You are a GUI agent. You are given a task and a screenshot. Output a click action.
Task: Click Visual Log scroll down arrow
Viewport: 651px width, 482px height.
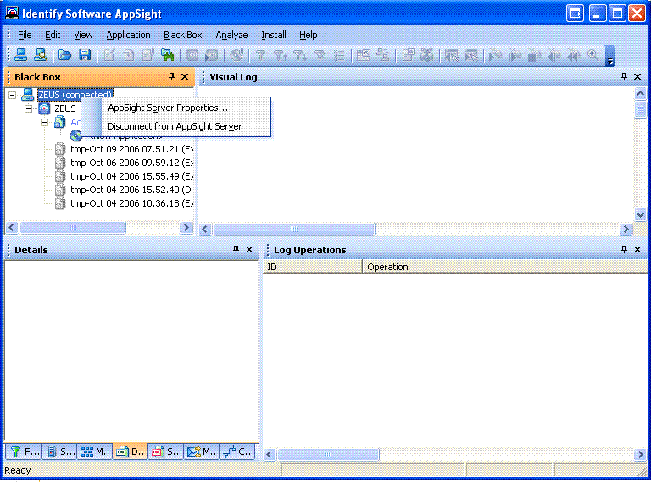point(640,215)
